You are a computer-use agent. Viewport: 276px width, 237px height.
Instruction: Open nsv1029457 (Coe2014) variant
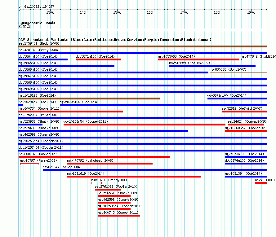click(37, 102)
